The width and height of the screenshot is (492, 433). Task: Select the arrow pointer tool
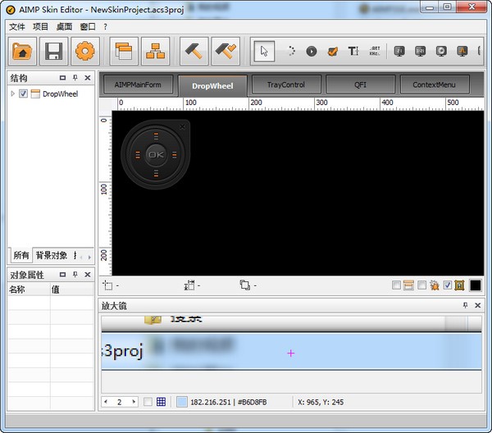pos(264,51)
